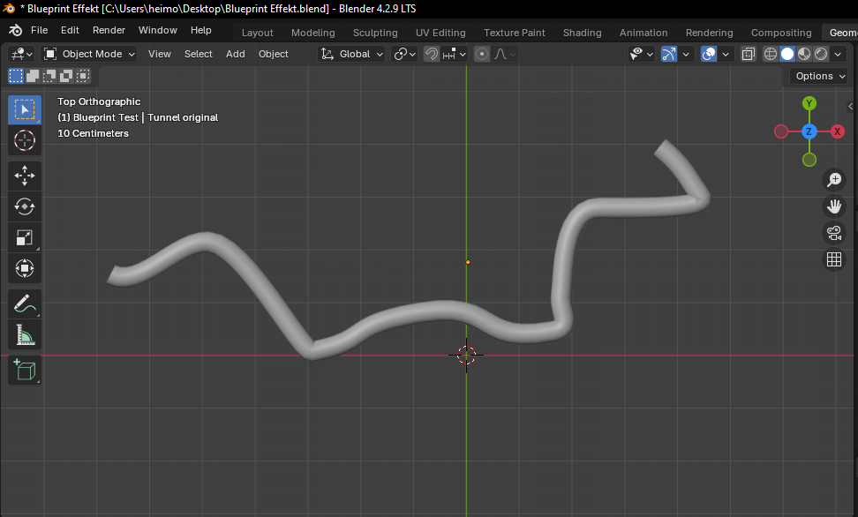Activate the Rotate tool

click(x=25, y=206)
